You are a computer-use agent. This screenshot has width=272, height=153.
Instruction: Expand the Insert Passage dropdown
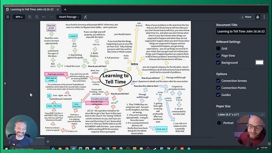coord(69,17)
